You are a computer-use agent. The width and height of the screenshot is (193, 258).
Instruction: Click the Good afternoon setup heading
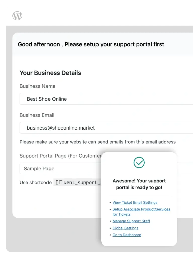tap(91, 45)
